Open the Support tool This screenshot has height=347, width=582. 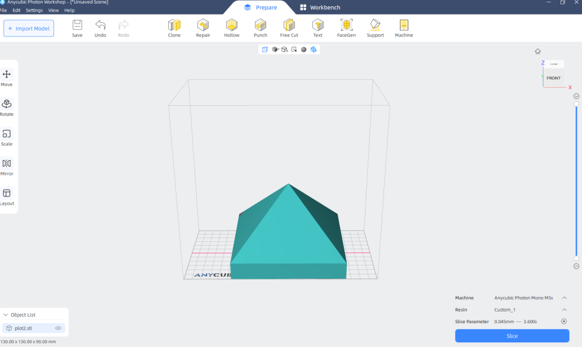tap(375, 28)
